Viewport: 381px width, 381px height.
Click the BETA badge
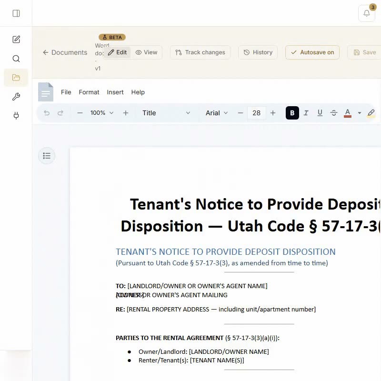(x=112, y=37)
